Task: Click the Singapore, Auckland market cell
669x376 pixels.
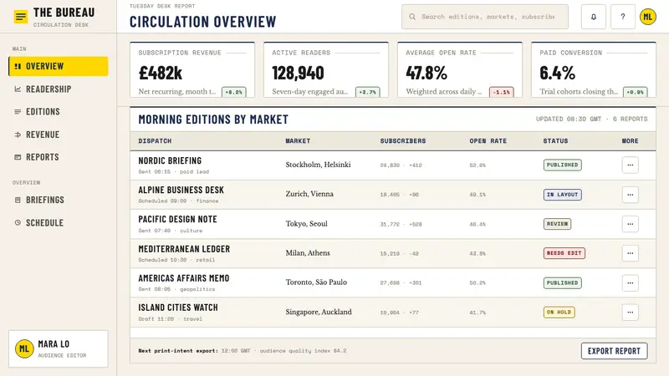Action: pyautogui.click(x=319, y=312)
